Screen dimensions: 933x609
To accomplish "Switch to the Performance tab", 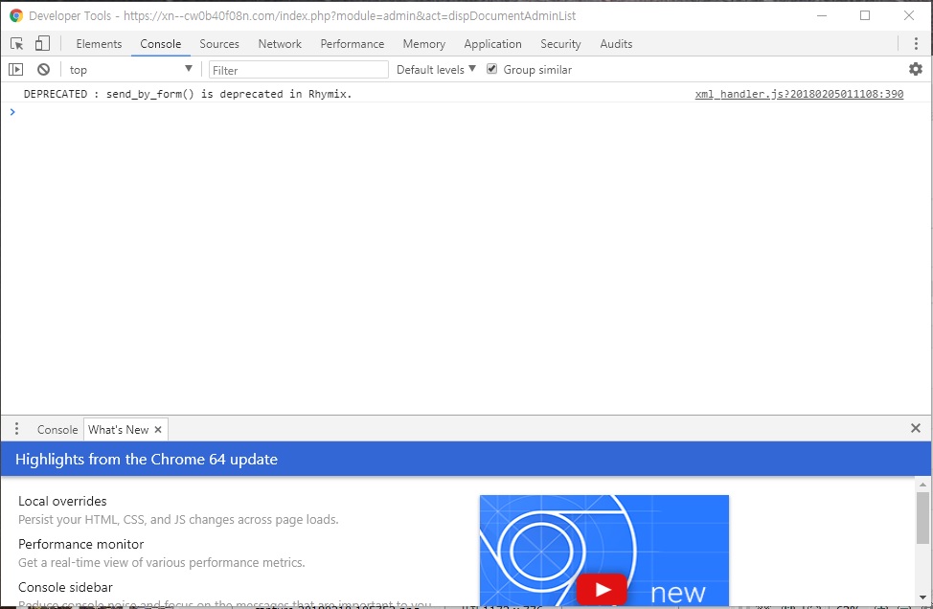I will tap(352, 44).
